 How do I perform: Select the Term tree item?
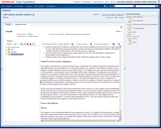coord(12,50)
